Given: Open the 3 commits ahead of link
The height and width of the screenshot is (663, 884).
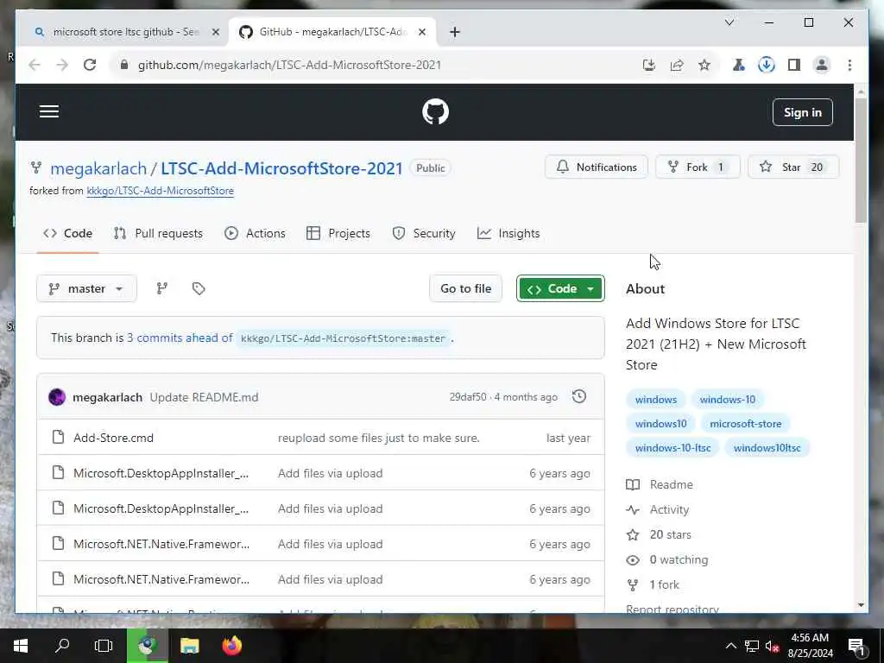Looking at the screenshot, I should pos(180,338).
